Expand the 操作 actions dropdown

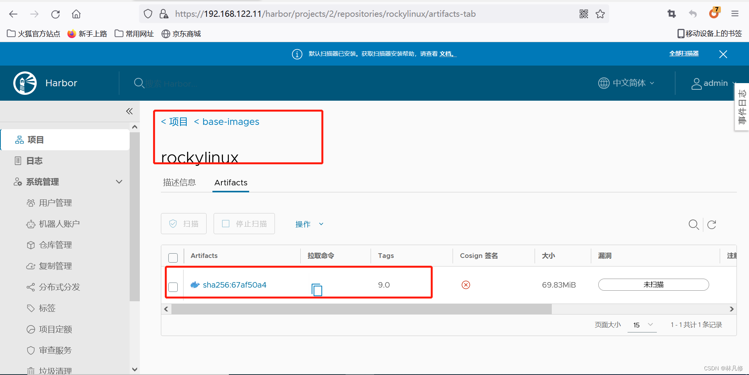click(x=309, y=224)
